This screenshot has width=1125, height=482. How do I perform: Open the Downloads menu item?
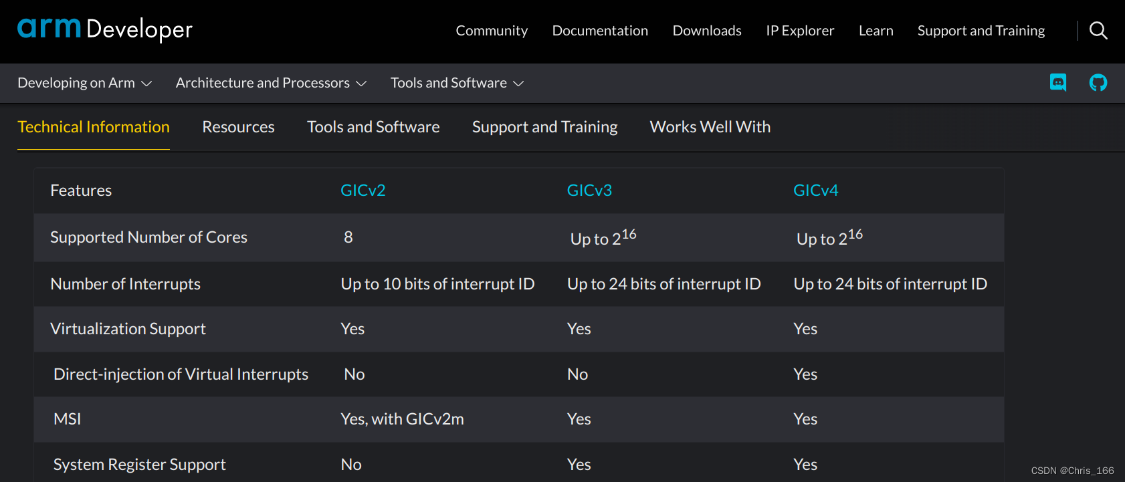(707, 31)
